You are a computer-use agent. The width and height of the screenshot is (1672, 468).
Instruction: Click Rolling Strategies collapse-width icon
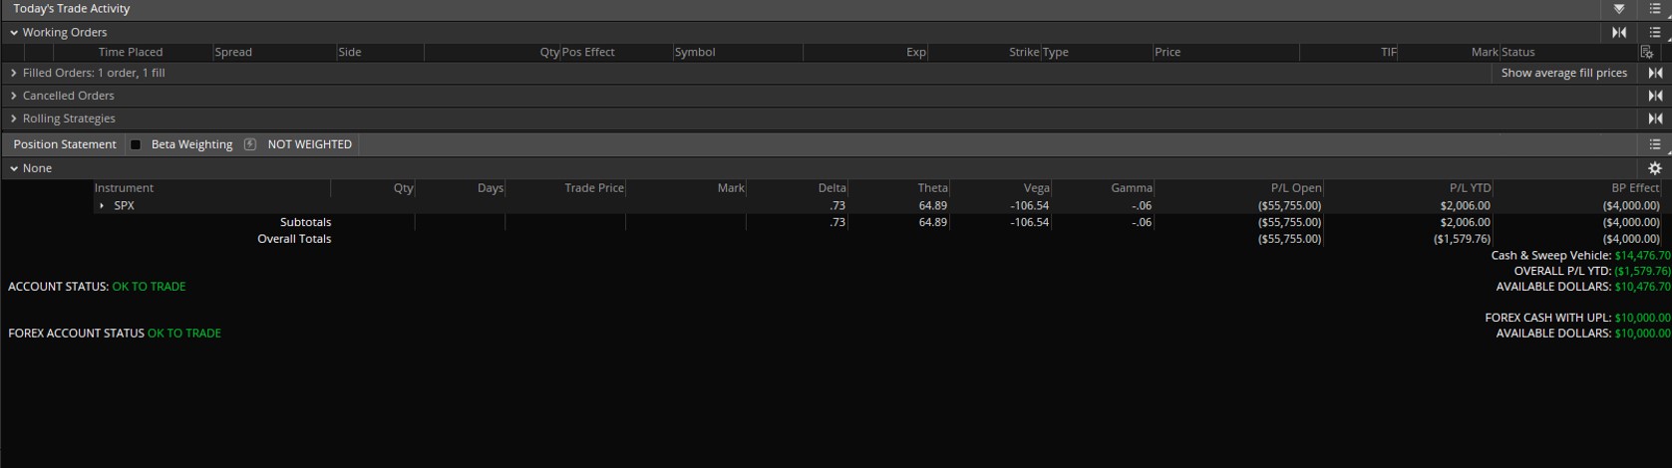point(1655,118)
